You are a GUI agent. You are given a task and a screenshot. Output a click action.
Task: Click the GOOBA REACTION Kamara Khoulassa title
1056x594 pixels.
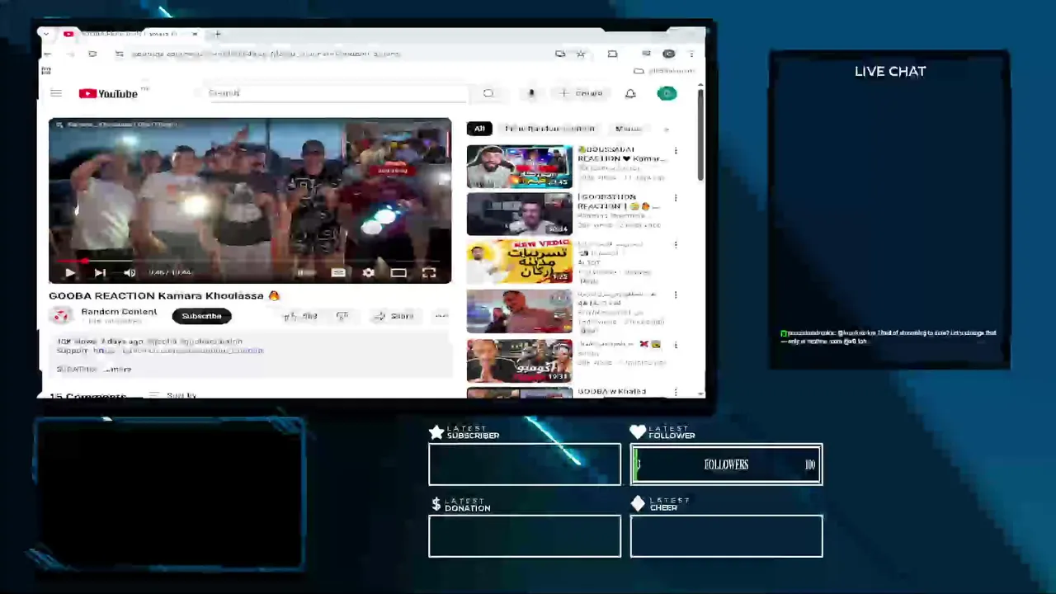pyautogui.click(x=164, y=295)
